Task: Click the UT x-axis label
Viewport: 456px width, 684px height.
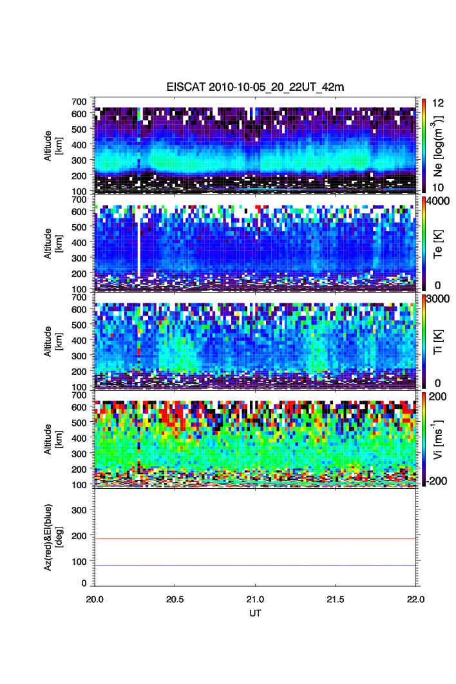Action: coord(256,613)
